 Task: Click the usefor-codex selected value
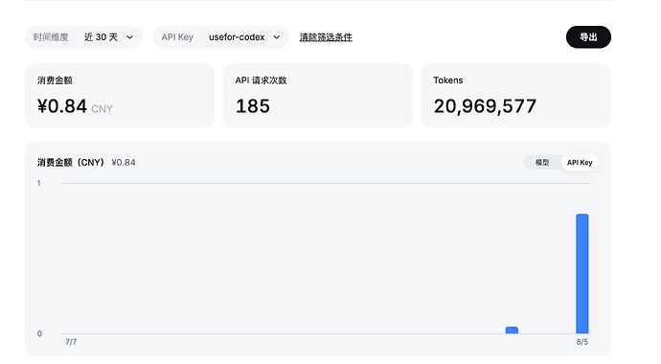[x=237, y=37]
